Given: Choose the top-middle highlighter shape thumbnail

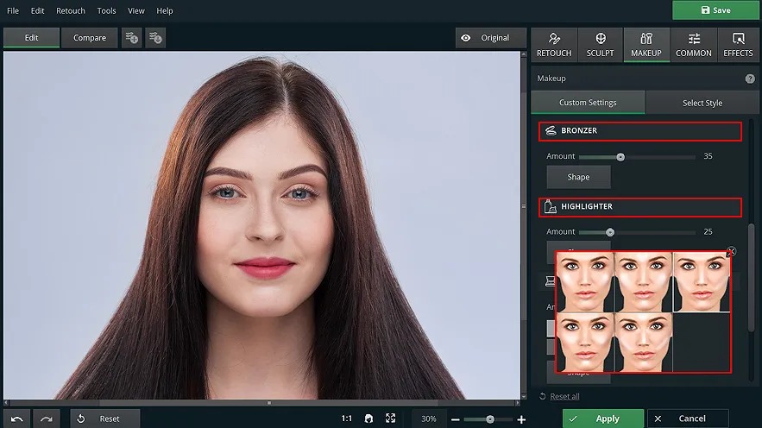Looking at the screenshot, I should coord(644,282).
